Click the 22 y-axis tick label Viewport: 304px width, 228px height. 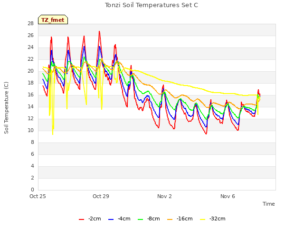coord(30,59)
